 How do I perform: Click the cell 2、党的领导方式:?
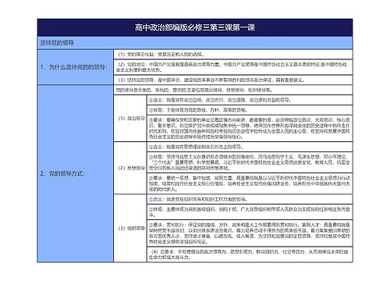[76, 173]
